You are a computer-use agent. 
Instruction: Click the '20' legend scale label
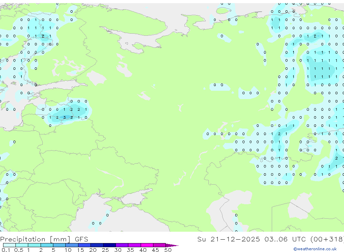tap(93, 250)
